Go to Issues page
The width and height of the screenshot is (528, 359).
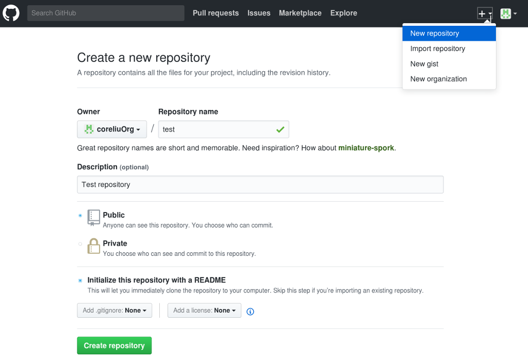point(259,13)
